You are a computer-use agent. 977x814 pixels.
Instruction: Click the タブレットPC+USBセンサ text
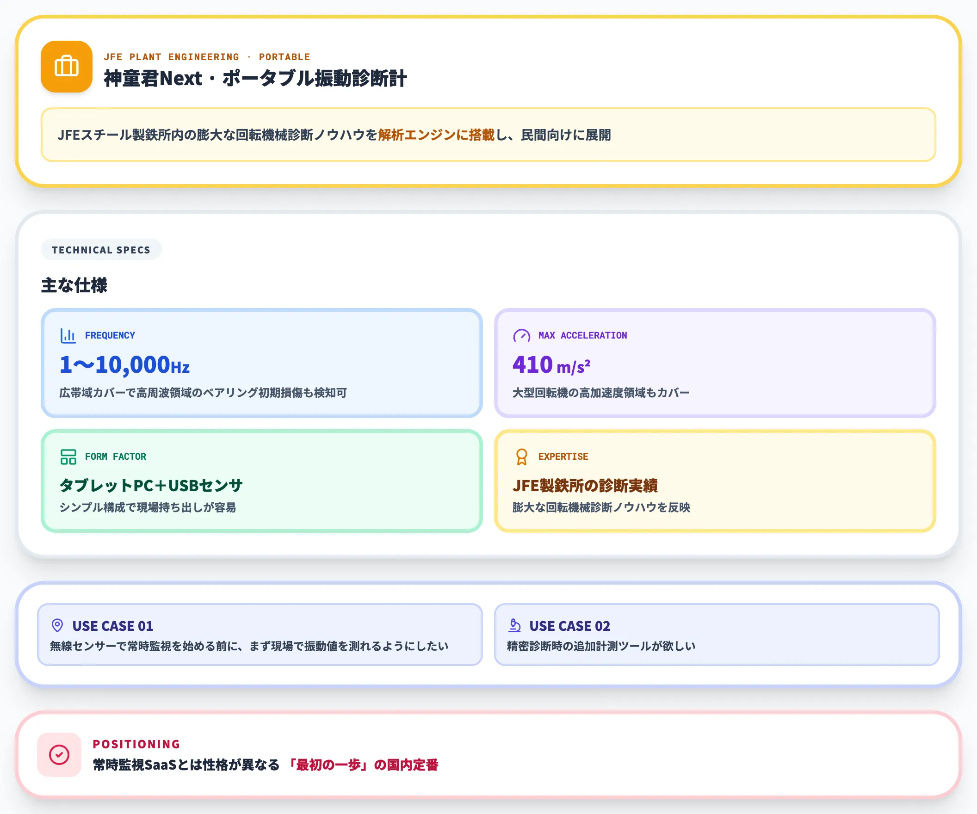click(151, 485)
